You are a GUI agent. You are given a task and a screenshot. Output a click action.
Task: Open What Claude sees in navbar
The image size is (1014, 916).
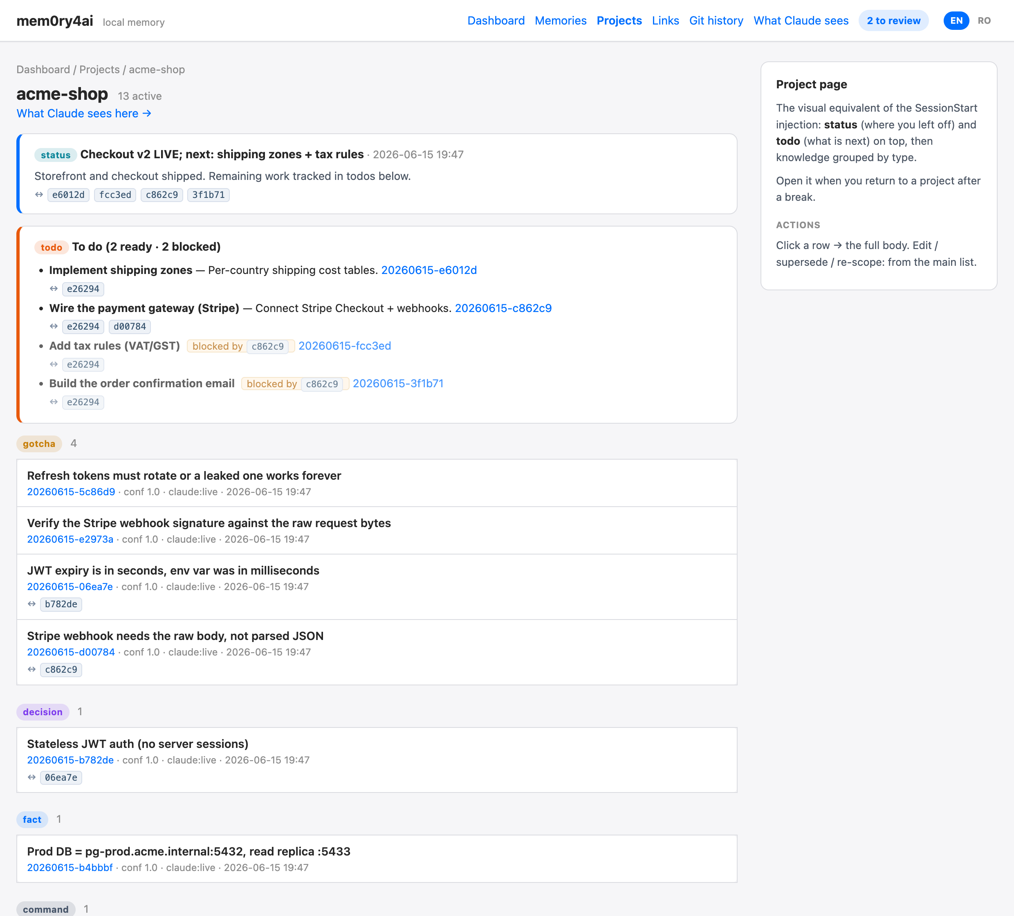tap(801, 20)
